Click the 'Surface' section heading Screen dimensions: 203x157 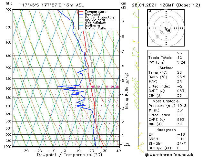(166, 68)
